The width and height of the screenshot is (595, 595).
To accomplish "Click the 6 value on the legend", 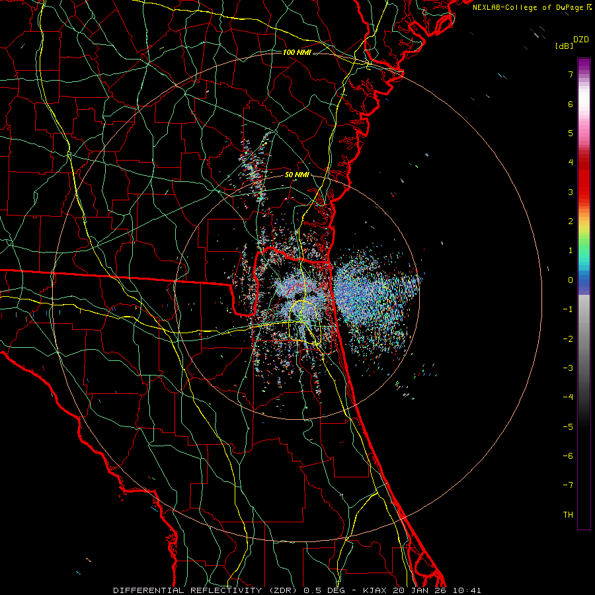I will pos(571,104).
